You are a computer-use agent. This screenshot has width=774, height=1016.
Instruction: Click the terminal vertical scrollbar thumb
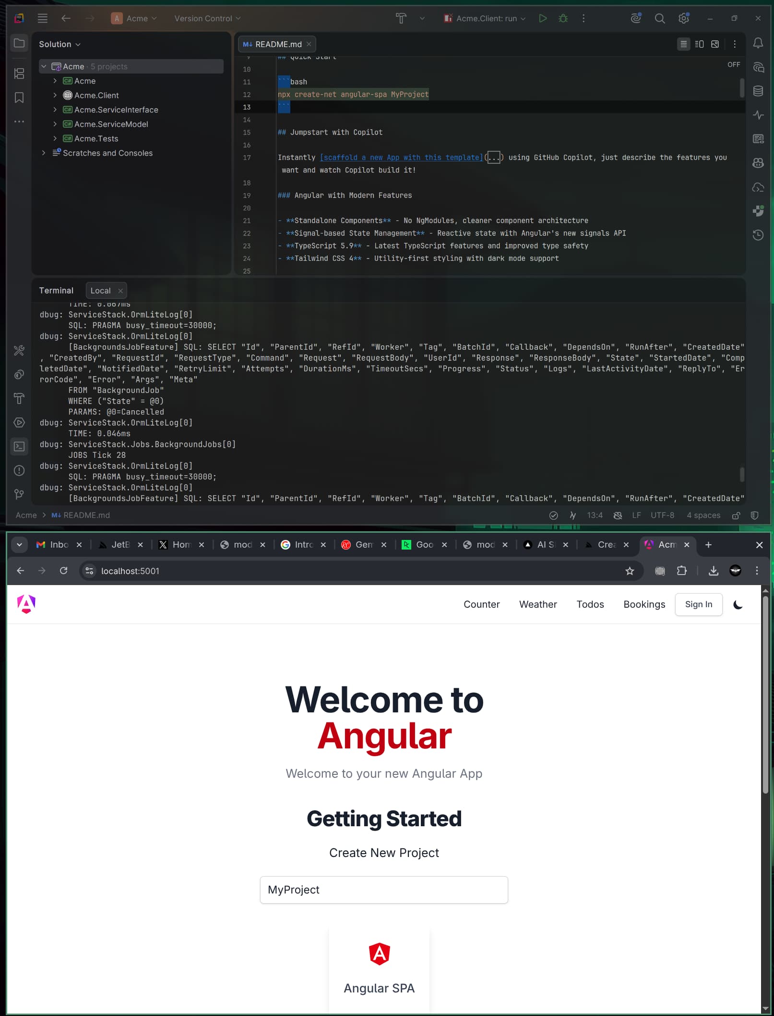click(x=742, y=474)
